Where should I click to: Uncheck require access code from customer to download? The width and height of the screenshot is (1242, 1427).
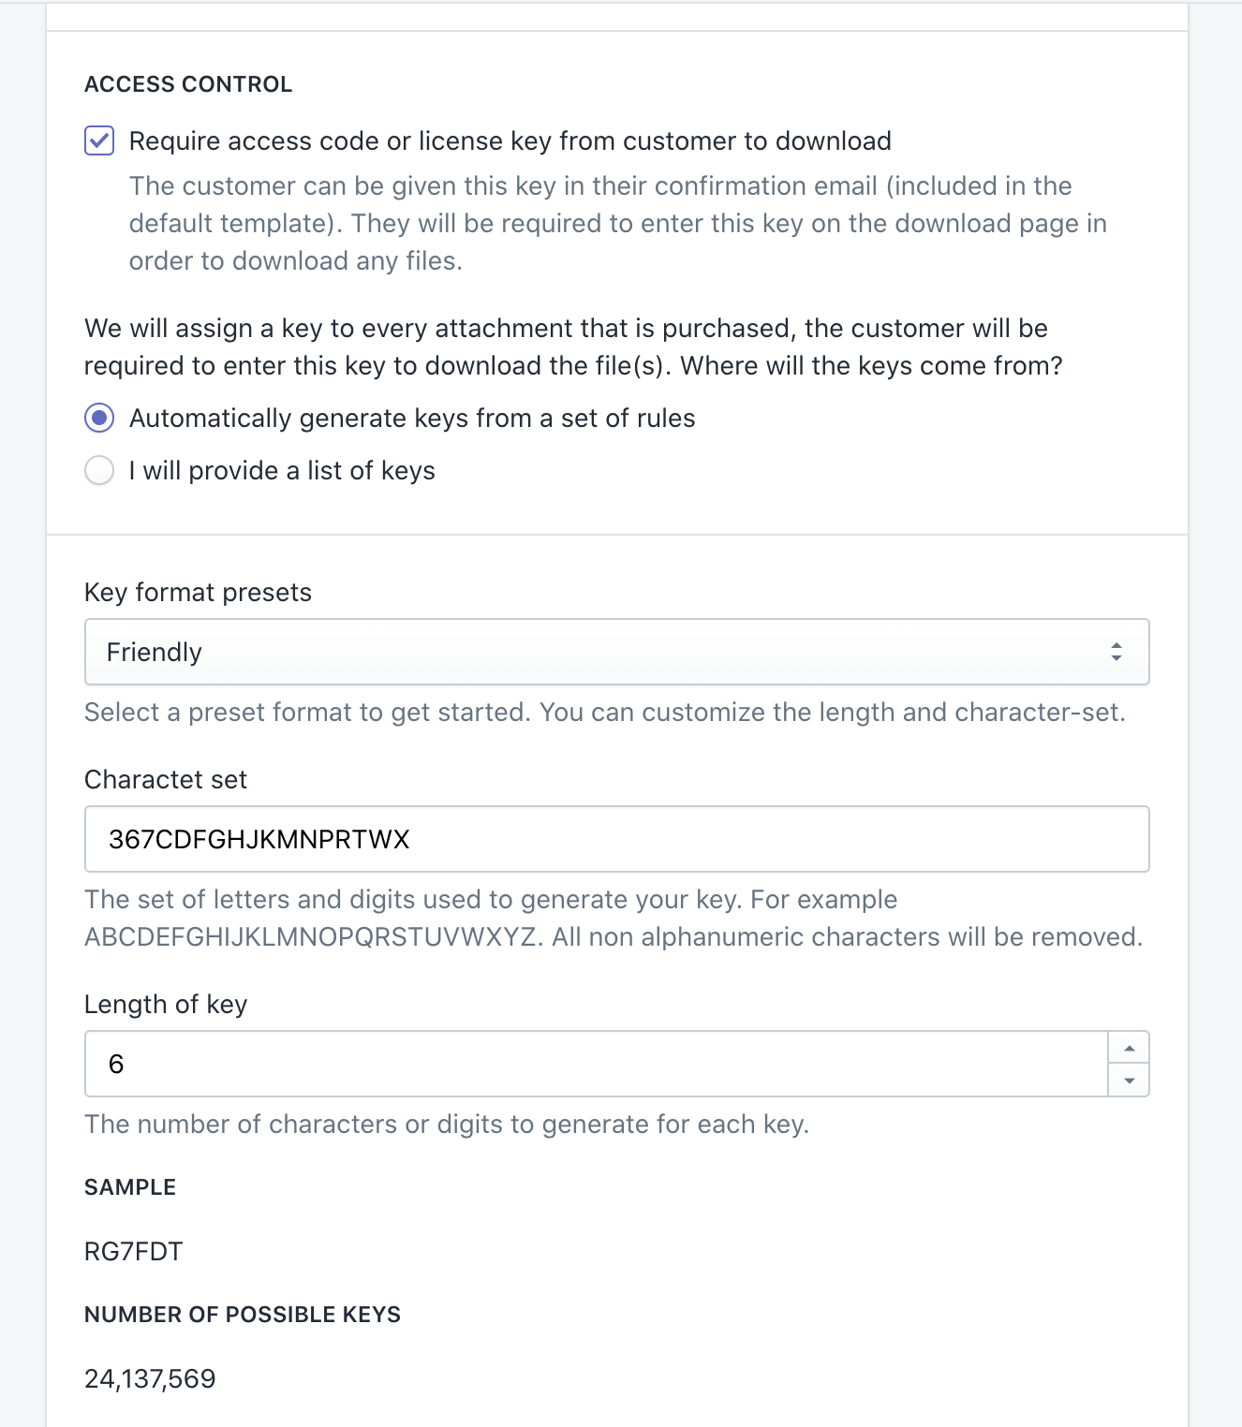tap(99, 140)
